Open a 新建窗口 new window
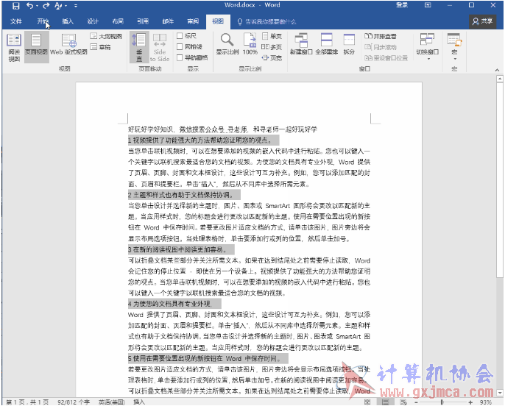 (x=301, y=43)
